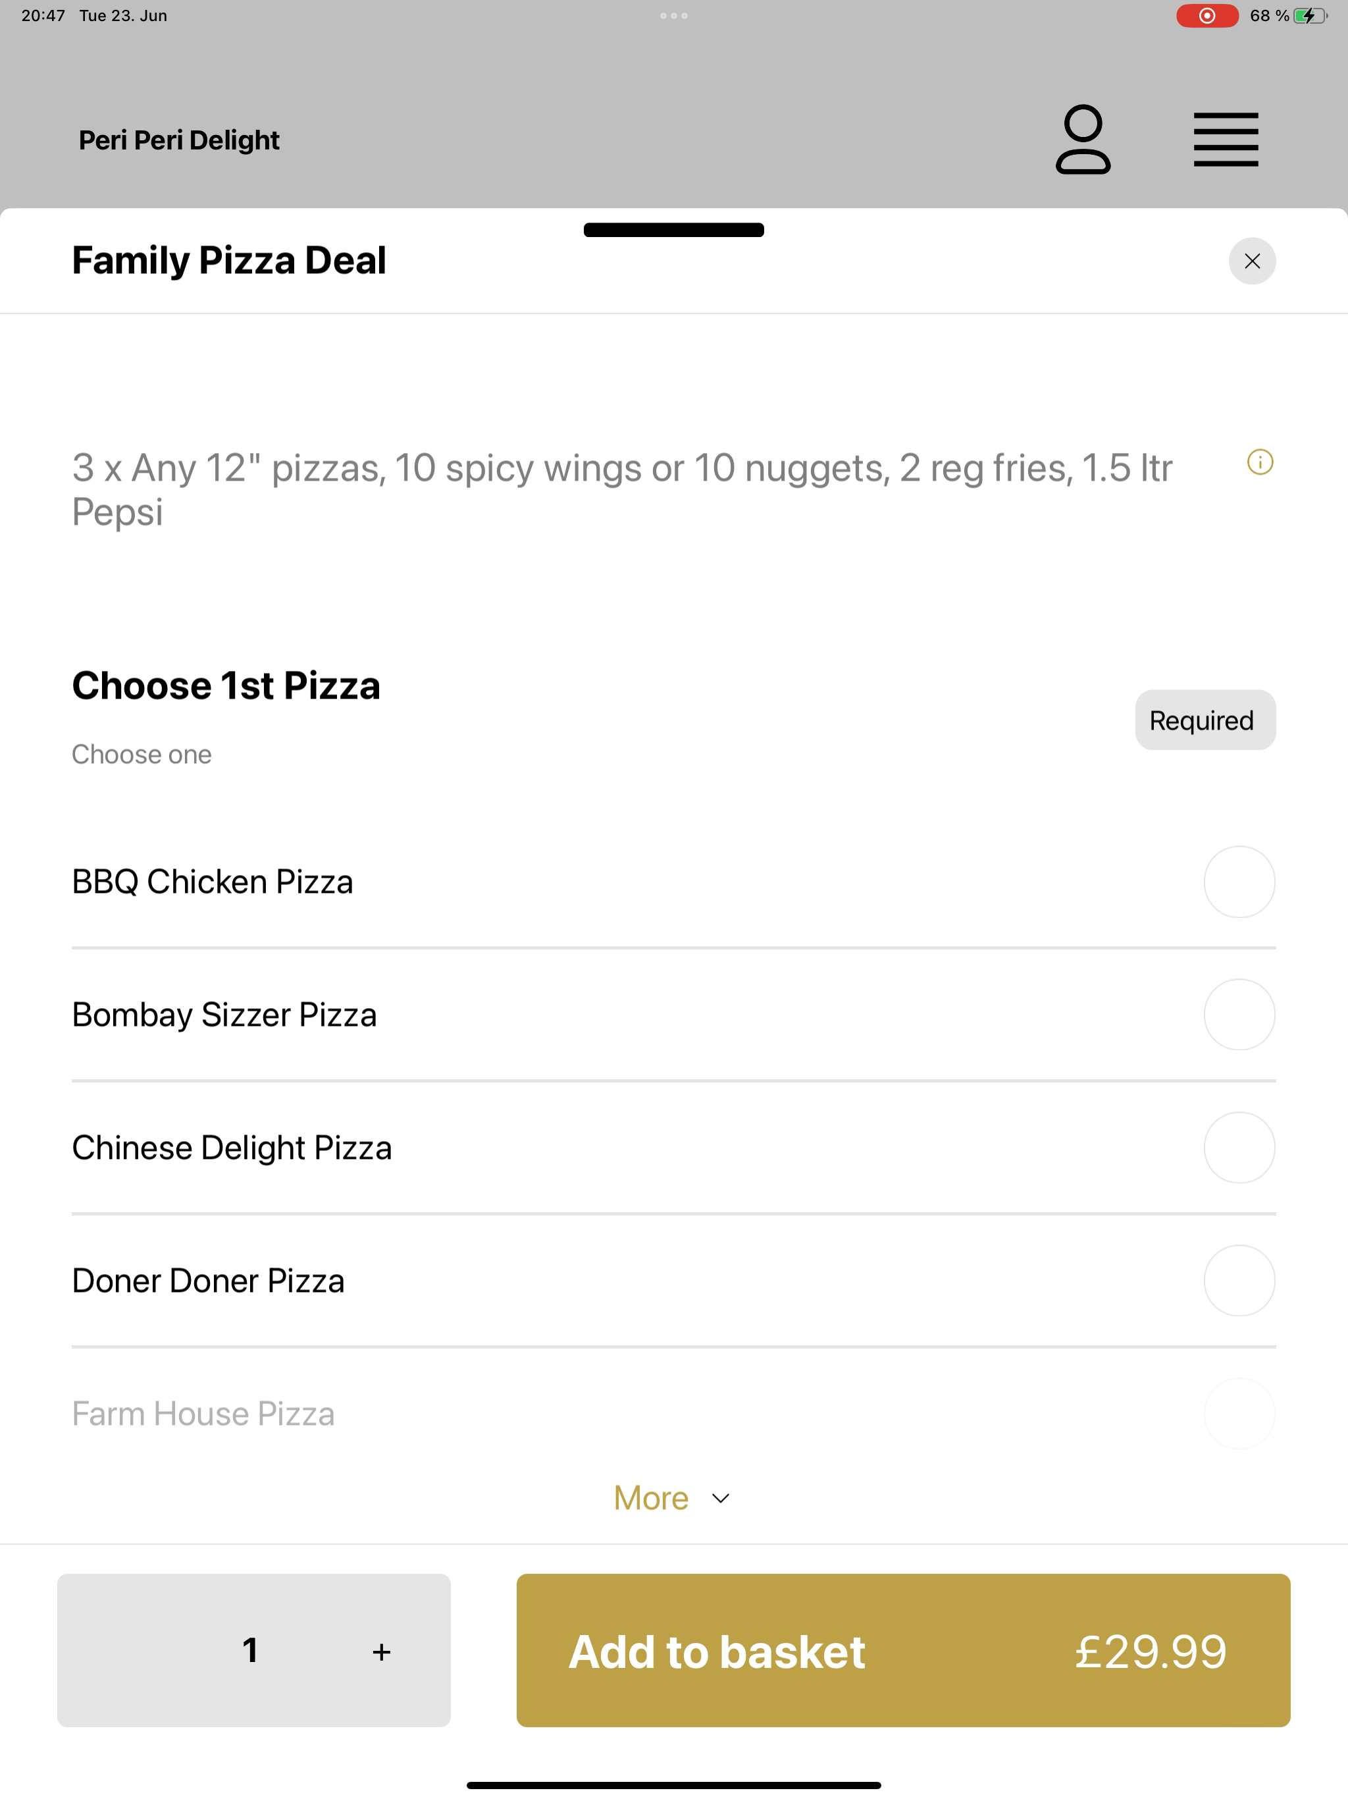Expand the More pizza options list
The image size is (1348, 1799).
tap(673, 1498)
